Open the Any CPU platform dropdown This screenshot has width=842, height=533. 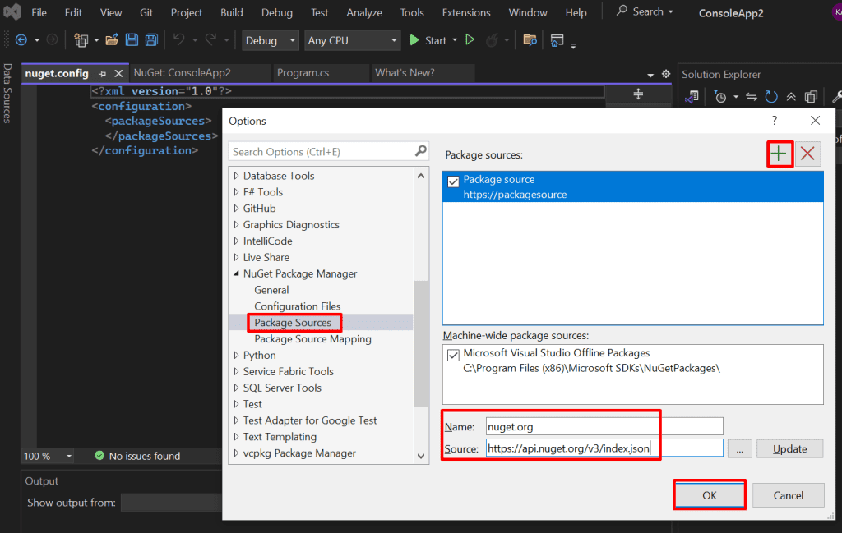point(351,40)
